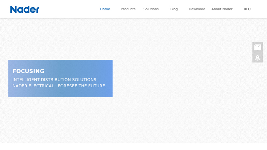Open the envelope contact icon

pos(257,47)
